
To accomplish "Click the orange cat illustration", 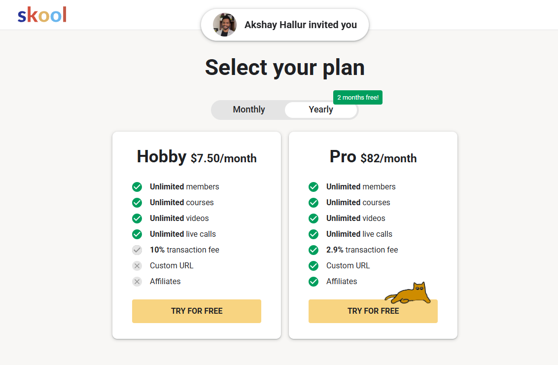I will coord(408,293).
